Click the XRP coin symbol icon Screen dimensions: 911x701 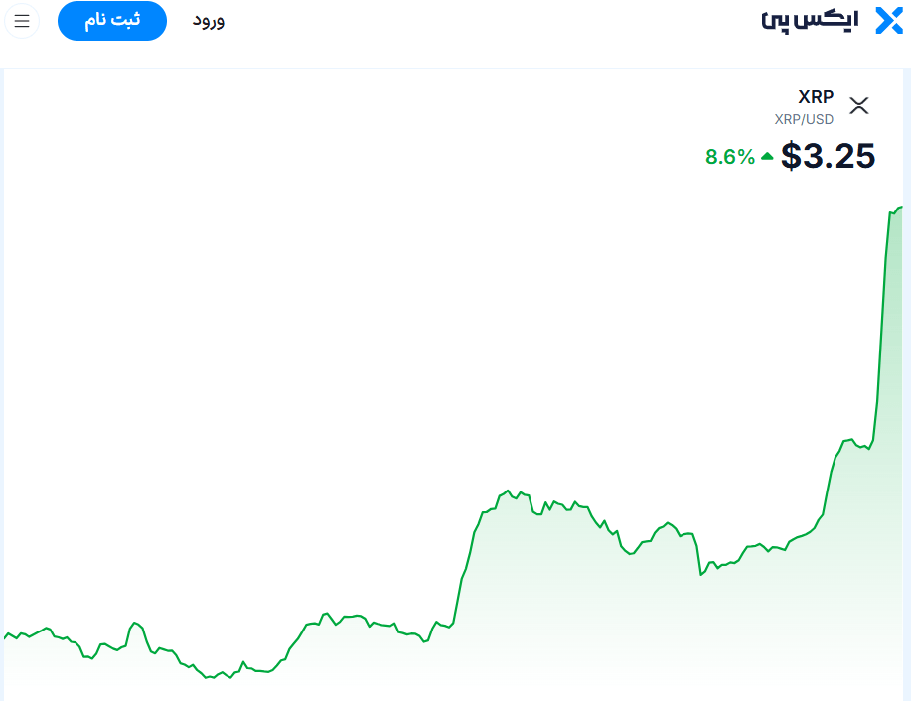pos(858,105)
